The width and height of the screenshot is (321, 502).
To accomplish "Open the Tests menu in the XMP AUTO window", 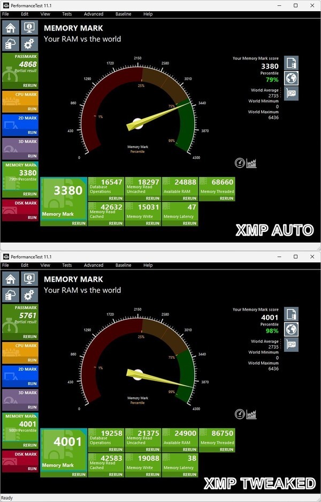I will point(67,14).
